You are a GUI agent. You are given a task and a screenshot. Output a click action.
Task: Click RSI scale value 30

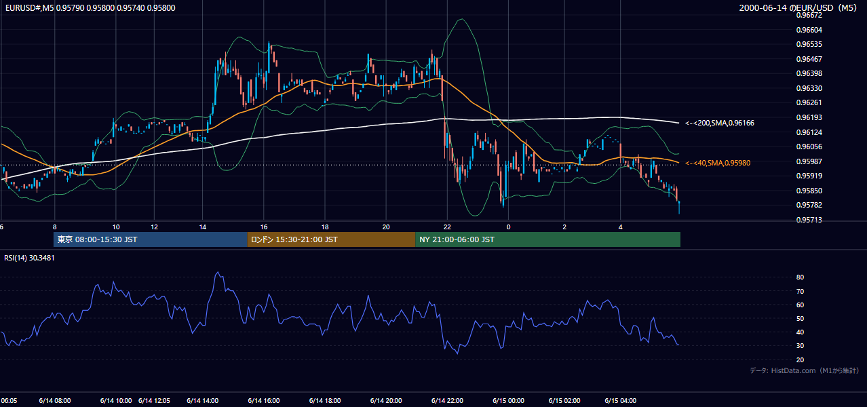(x=800, y=346)
